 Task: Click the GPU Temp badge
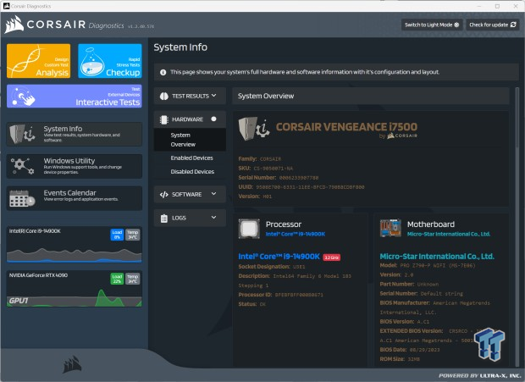(x=133, y=279)
